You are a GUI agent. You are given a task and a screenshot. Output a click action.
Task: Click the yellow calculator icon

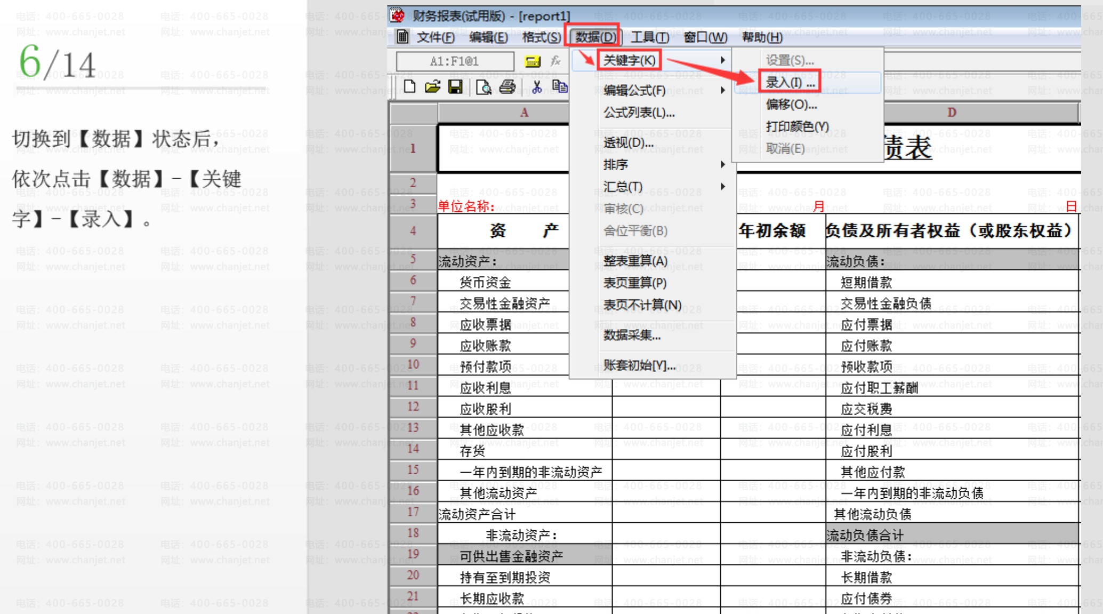pos(532,61)
